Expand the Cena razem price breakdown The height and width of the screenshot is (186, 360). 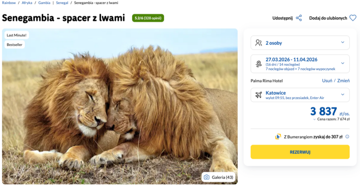(315, 120)
